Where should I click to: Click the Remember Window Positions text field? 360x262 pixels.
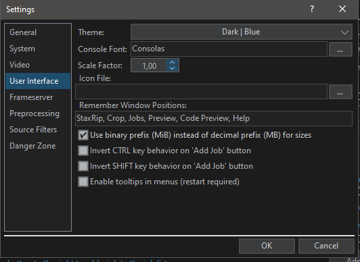214,118
